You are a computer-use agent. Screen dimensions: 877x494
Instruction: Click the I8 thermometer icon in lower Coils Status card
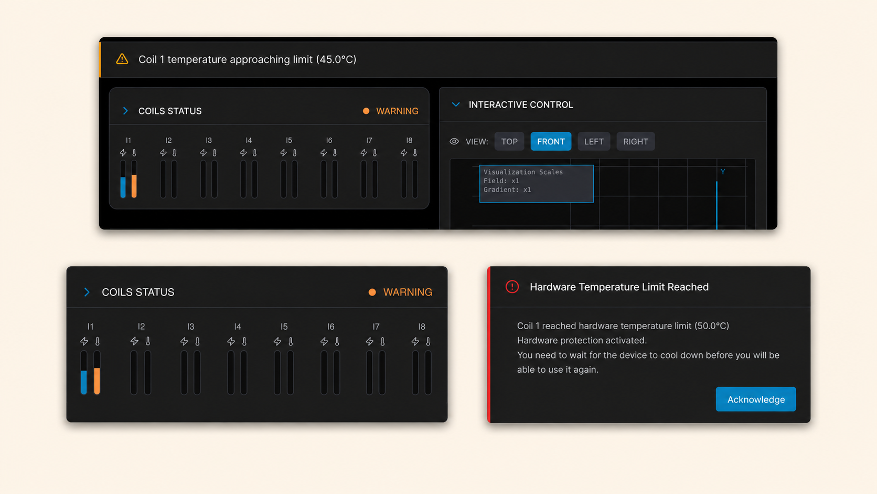click(x=429, y=341)
